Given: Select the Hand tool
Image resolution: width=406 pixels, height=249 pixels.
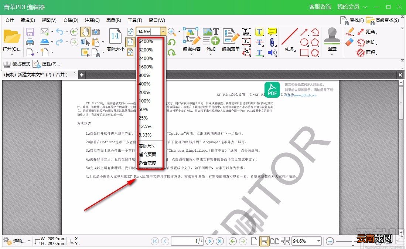Looking at the screenshot, I should tap(85, 32).
